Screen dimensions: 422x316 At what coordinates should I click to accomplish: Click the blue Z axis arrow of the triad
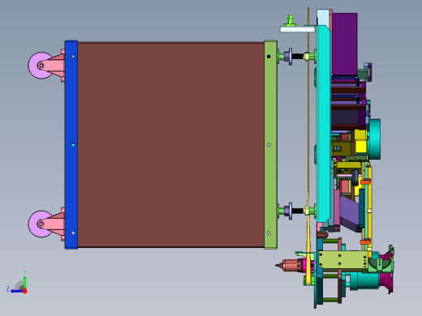tap(16, 291)
